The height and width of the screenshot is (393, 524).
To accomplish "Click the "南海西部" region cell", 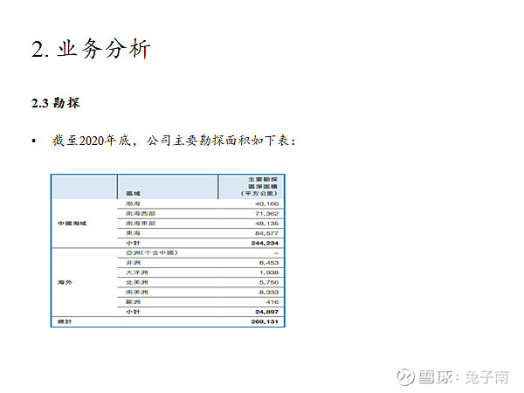I will tap(141, 214).
